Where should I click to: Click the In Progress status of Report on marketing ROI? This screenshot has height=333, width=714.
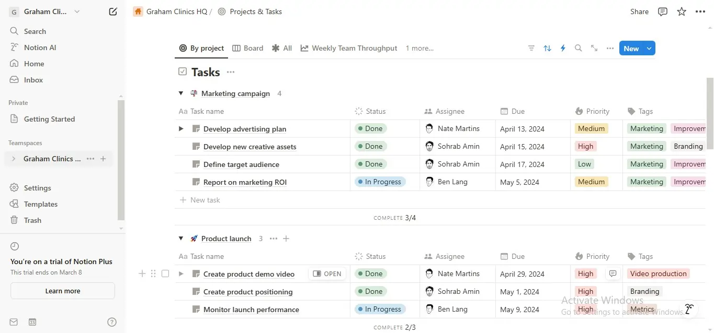click(380, 182)
